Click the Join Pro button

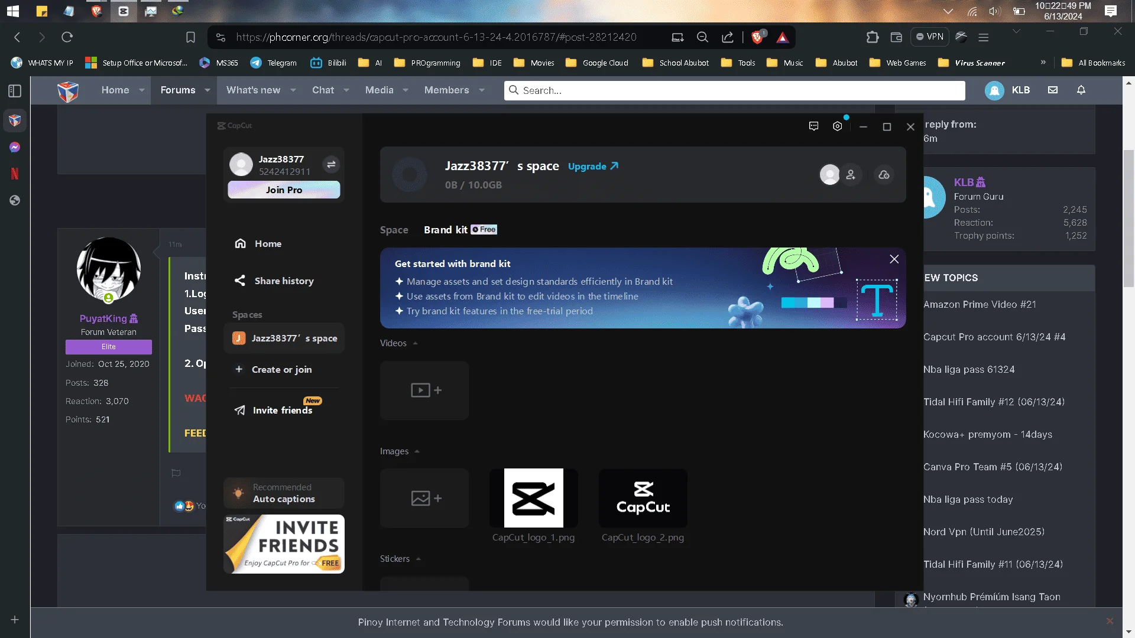click(284, 190)
